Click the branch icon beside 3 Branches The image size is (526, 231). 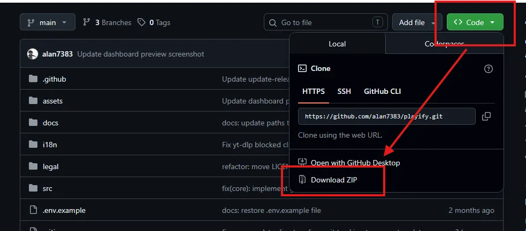[x=87, y=22]
